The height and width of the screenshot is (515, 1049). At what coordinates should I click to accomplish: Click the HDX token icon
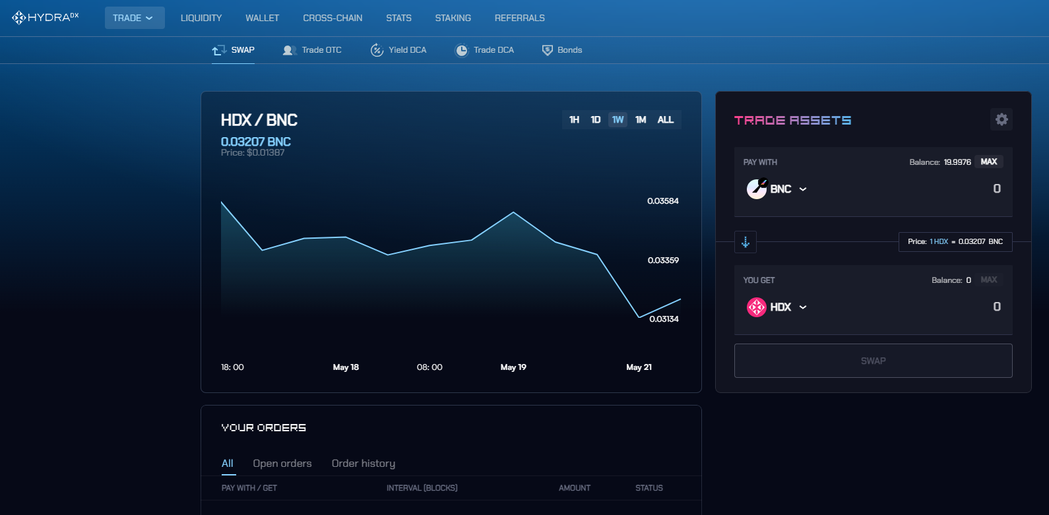[757, 307]
